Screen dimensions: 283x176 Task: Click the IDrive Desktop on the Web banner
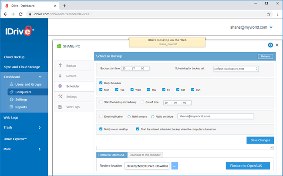pyautogui.click(x=167, y=42)
